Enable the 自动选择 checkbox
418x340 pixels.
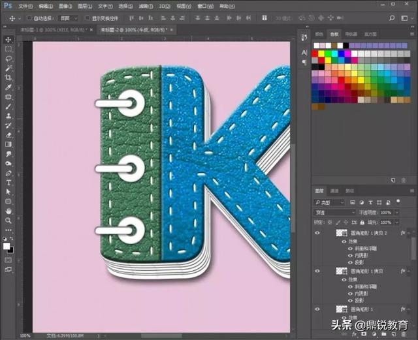click(29, 18)
